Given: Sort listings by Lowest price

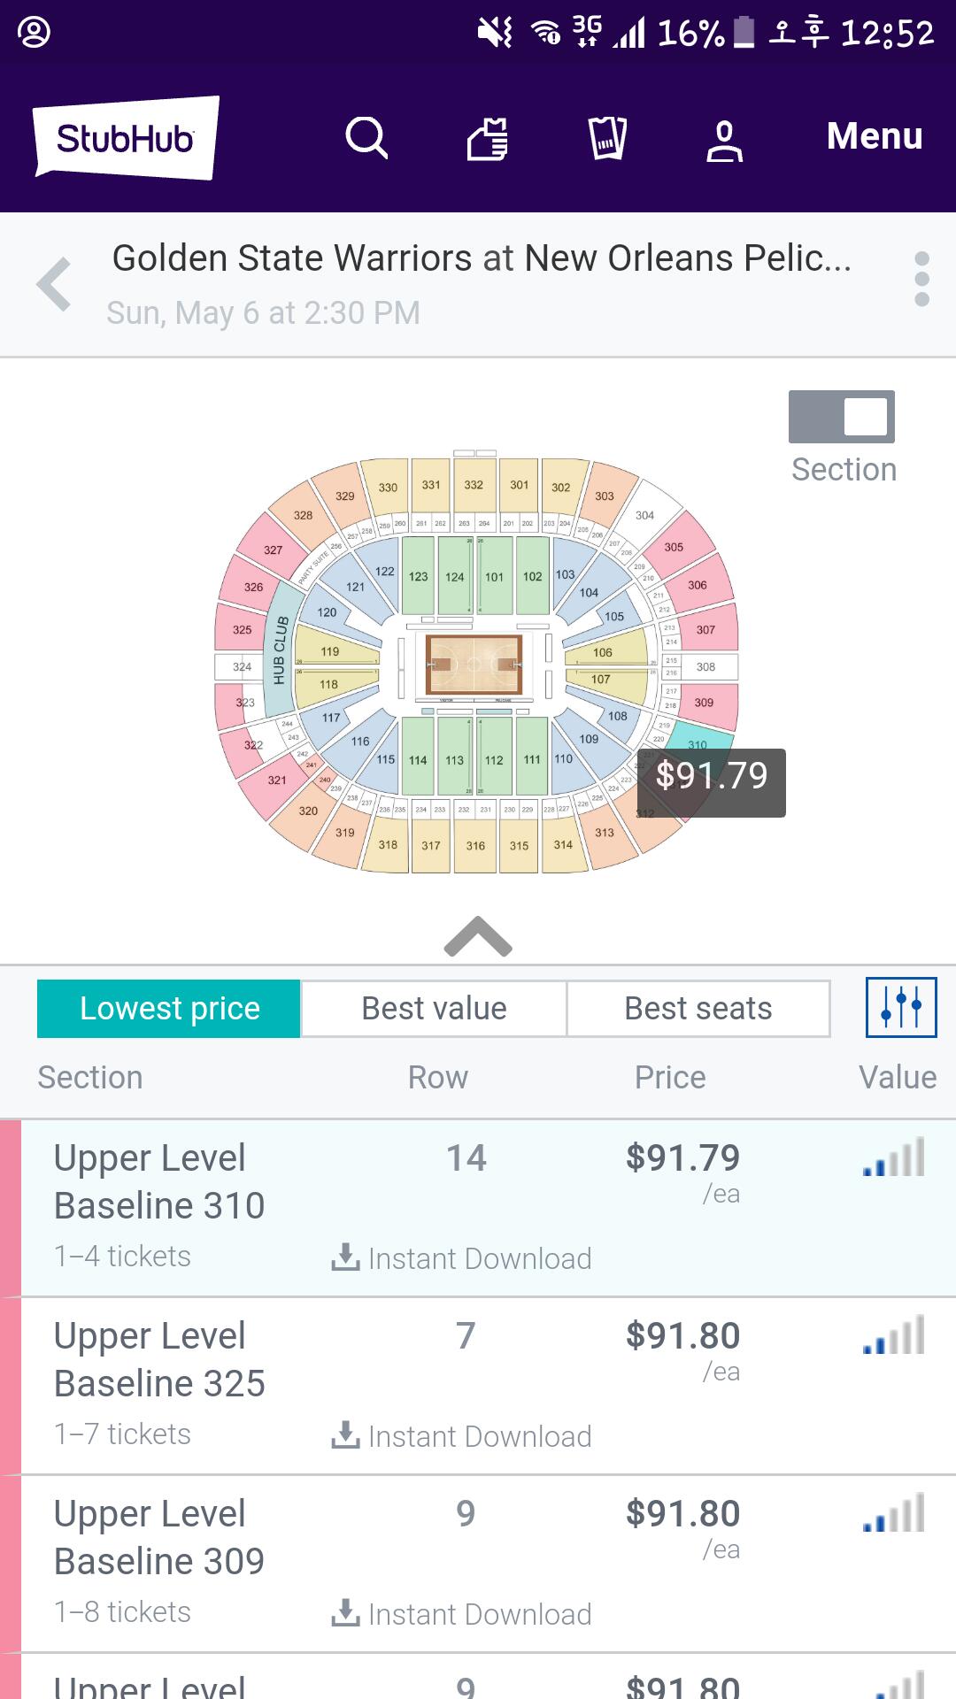Looking at the screenshot, I should tap(169, 1008).
